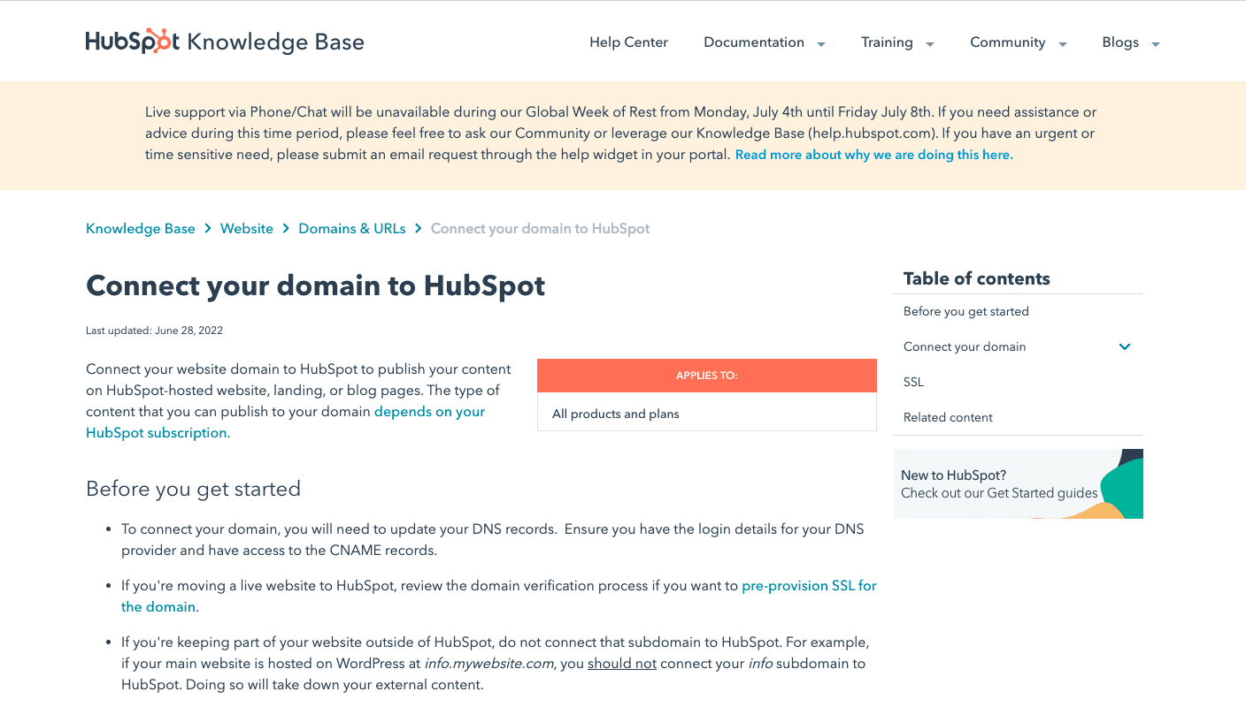Expand the Community dropdown arrow

coord(1063,44)
